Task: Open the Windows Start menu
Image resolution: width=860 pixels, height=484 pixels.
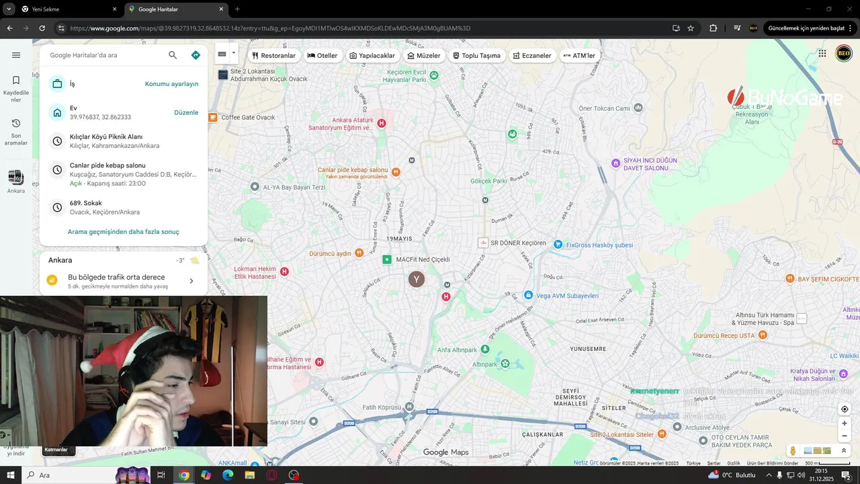Action: [x=11, y=475]
